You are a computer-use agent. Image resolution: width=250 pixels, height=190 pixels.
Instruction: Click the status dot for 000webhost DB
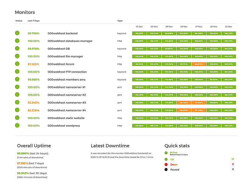(17, 48)
